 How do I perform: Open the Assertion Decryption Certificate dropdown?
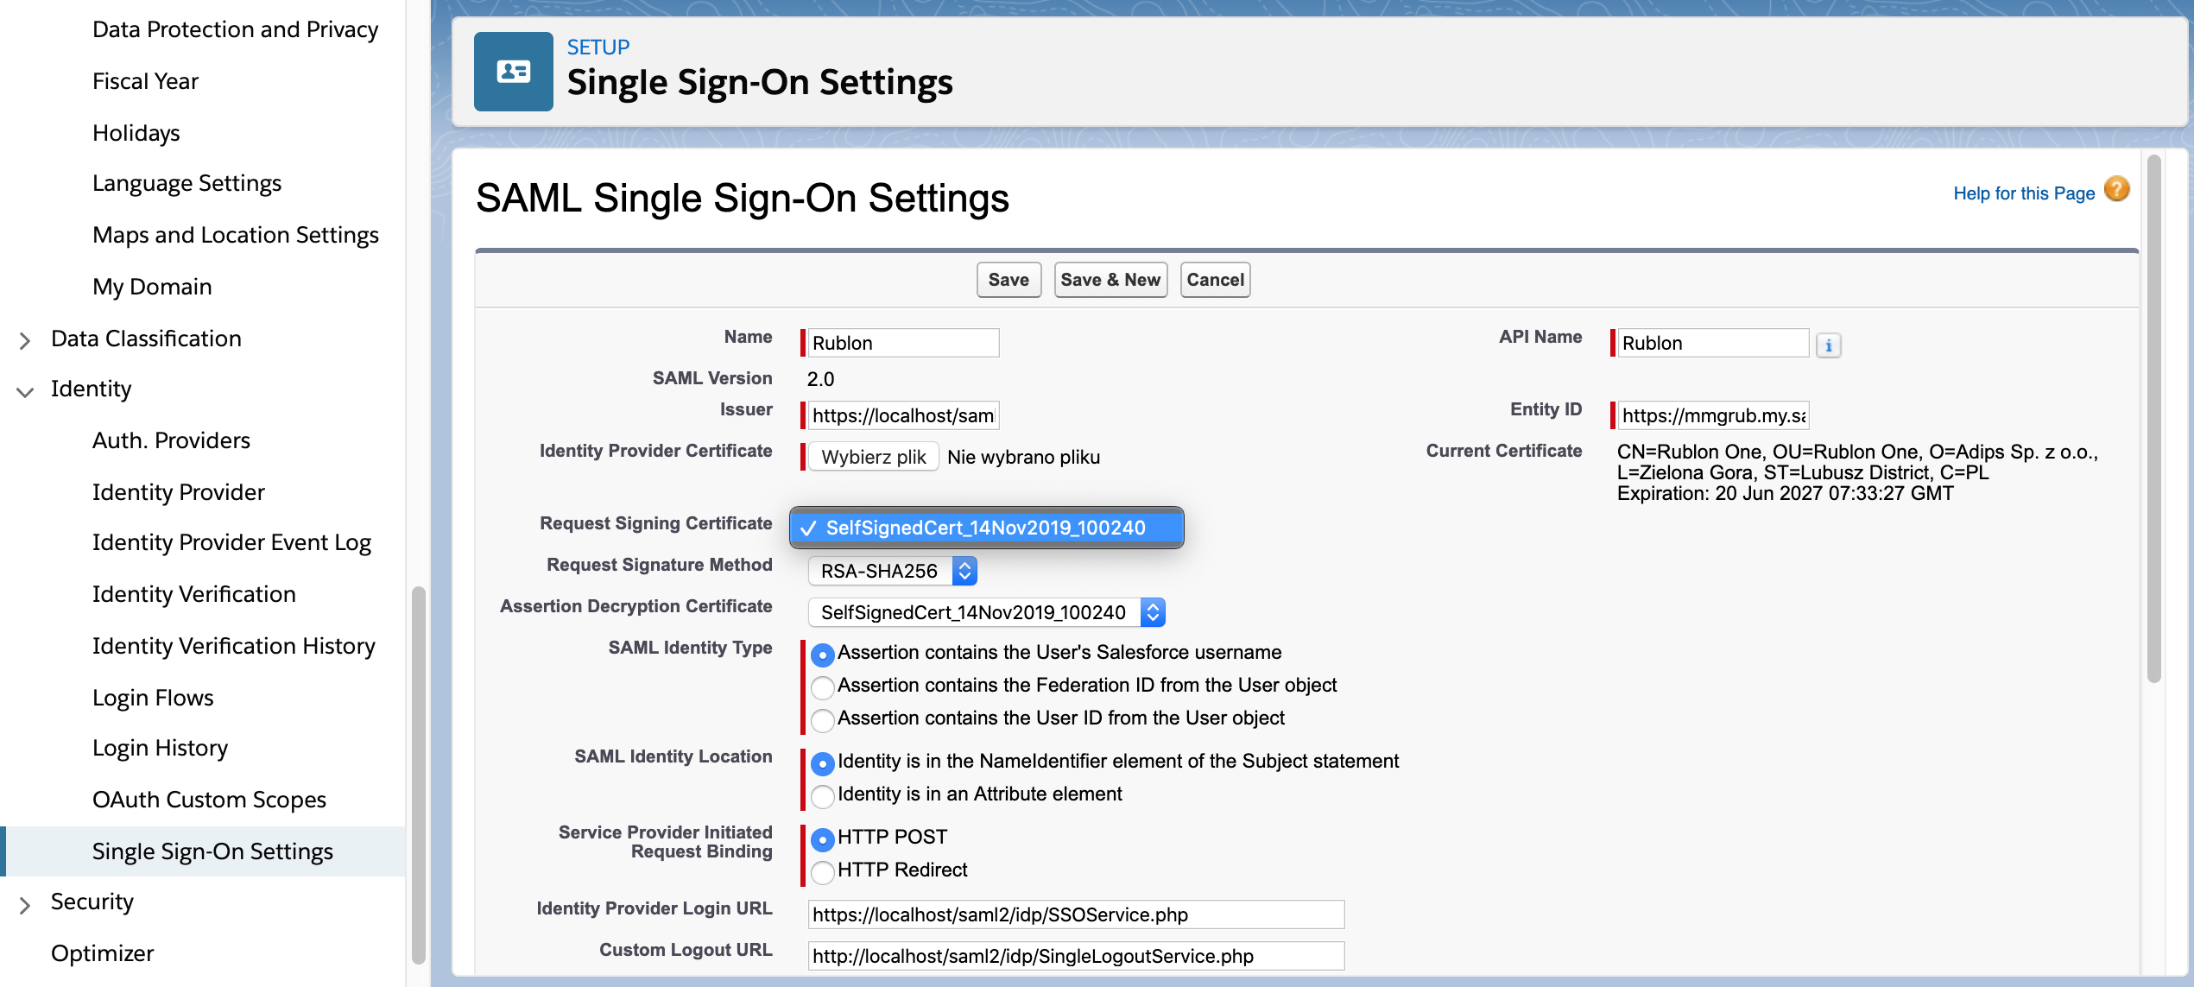pos(986,612)
